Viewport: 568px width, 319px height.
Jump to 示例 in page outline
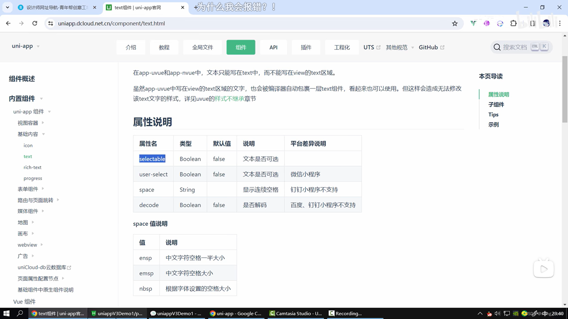493,125
